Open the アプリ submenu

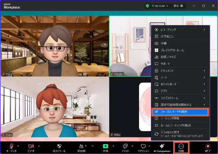tap(180, 91)
